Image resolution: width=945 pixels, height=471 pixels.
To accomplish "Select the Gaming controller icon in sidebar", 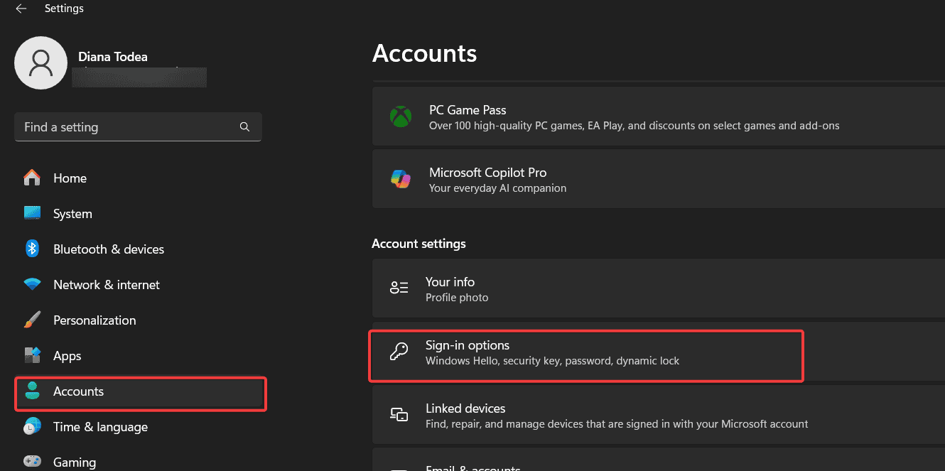I will point(32,461).
